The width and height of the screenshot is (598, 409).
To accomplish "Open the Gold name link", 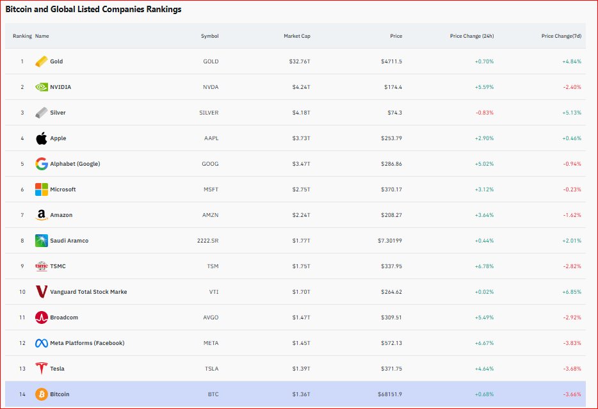I will [56, 61].
